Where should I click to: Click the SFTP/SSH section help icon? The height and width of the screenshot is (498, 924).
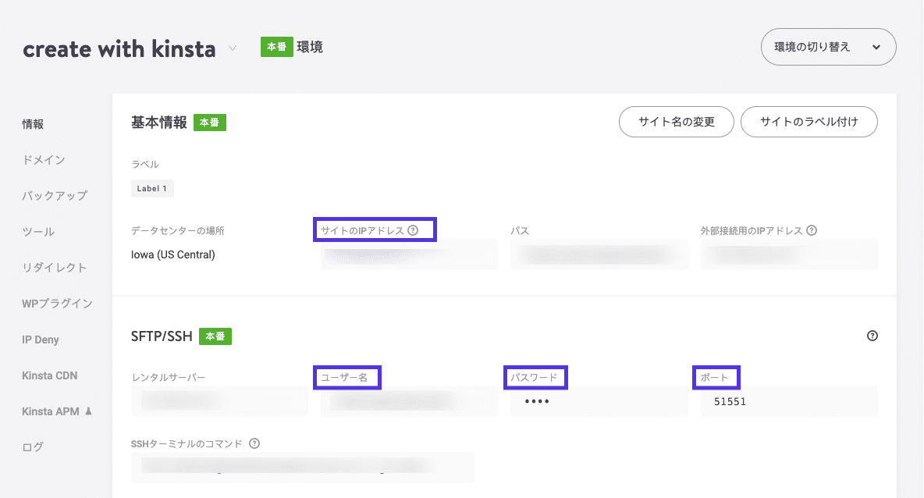click(x=872, y=335)
